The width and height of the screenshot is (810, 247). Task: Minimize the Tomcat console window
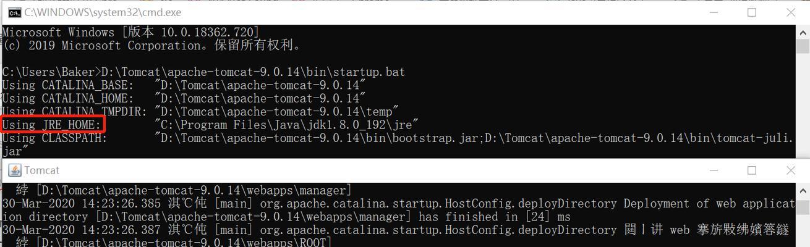click(x=714, y=170)
